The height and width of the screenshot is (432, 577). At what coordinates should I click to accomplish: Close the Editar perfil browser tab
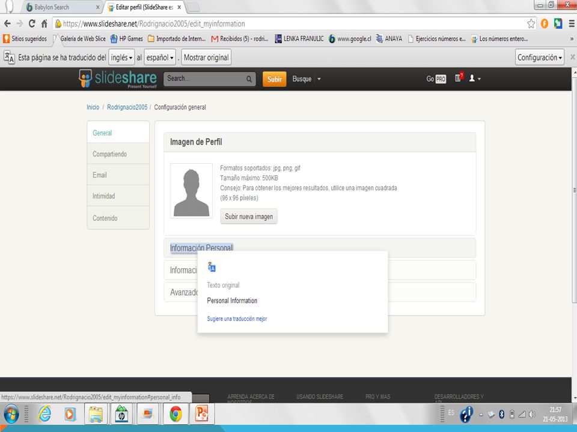tap(179, 7)
